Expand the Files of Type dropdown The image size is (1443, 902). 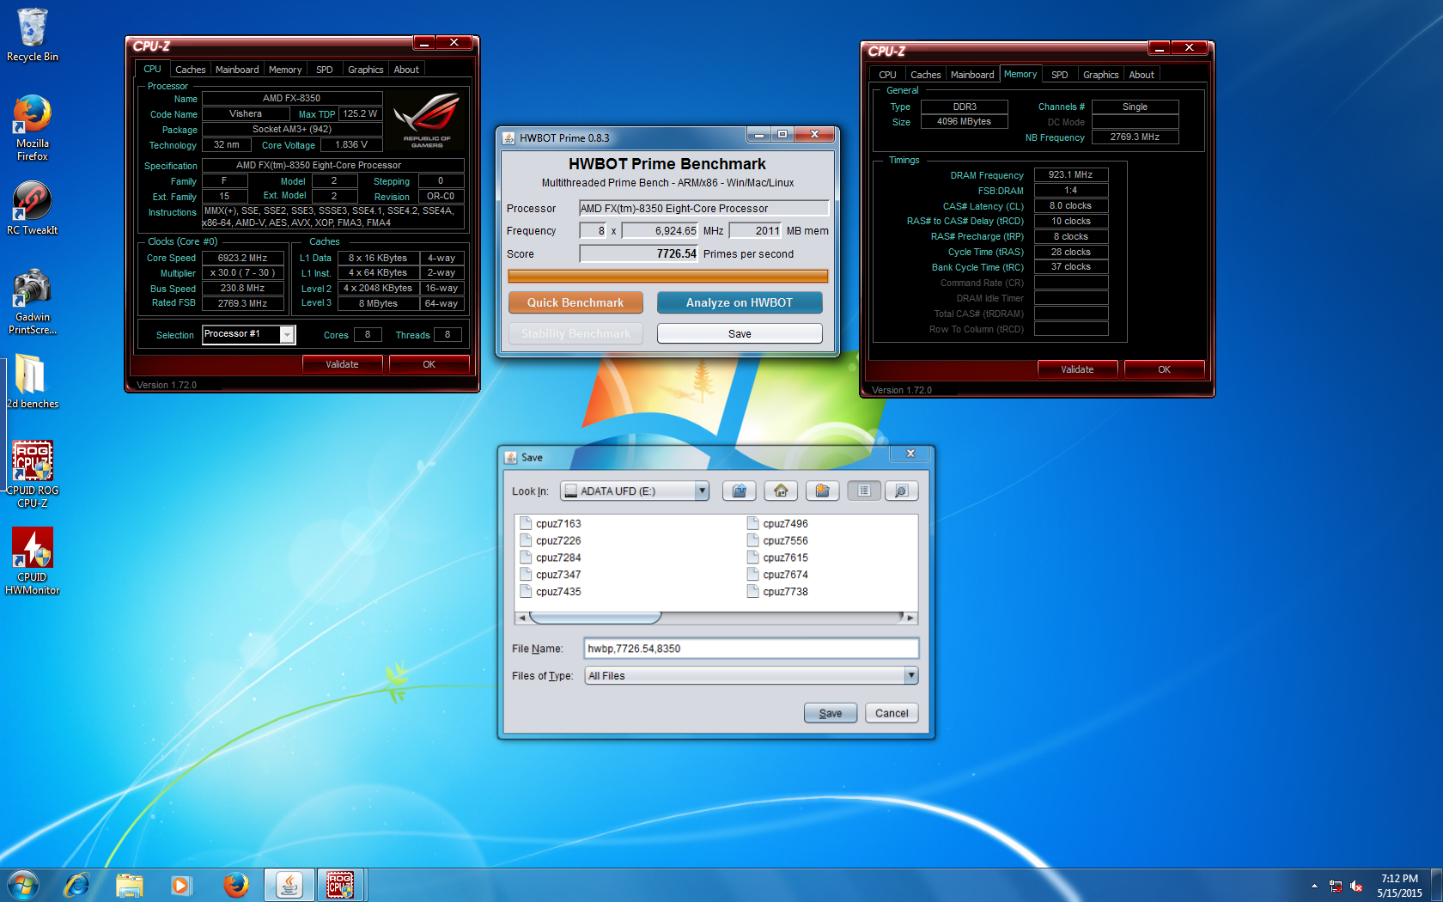click(910, 676)
